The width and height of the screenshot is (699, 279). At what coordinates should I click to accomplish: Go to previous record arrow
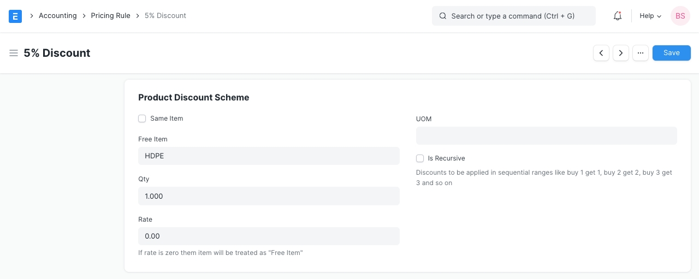[x=601, y=53]
